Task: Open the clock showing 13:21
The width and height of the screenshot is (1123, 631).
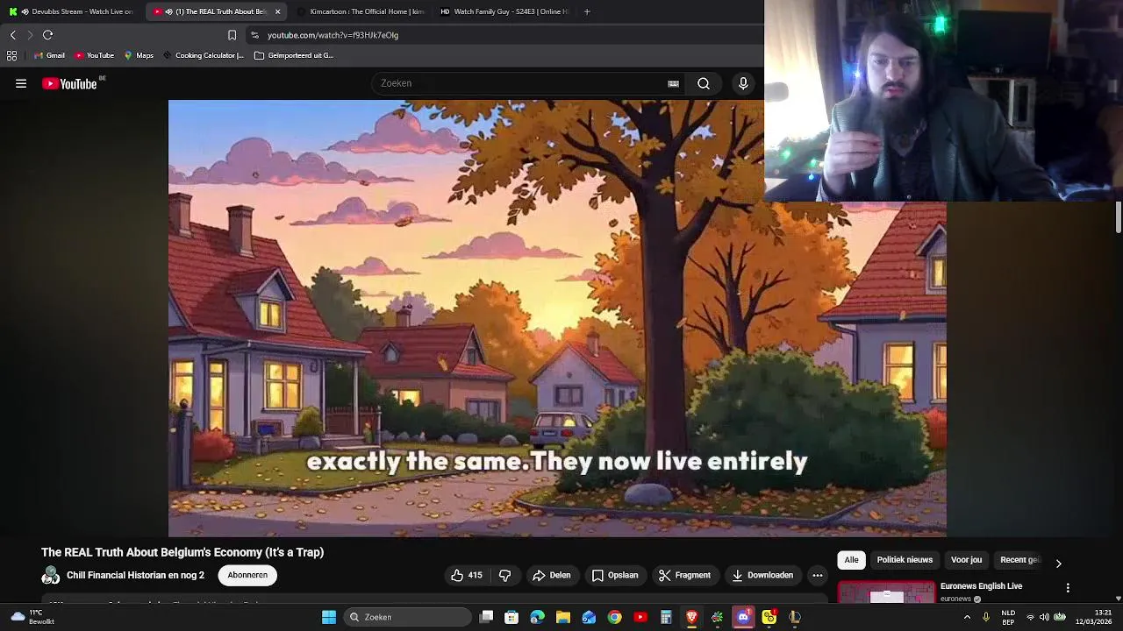Action: [1094, 617]
